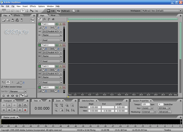Click the Advanced... button in Session Properties

[165, 112]
